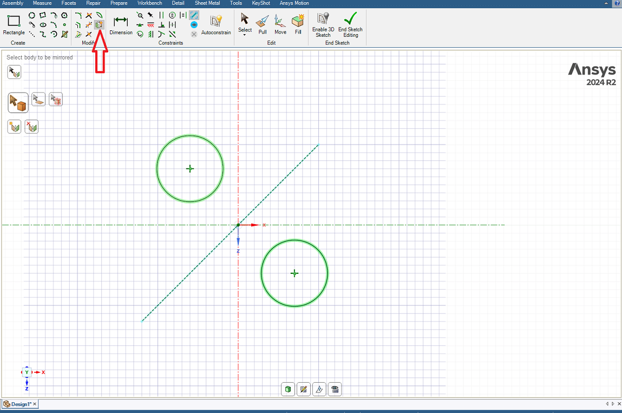Toggle the Select Bodies tool guide

point(18,102)
